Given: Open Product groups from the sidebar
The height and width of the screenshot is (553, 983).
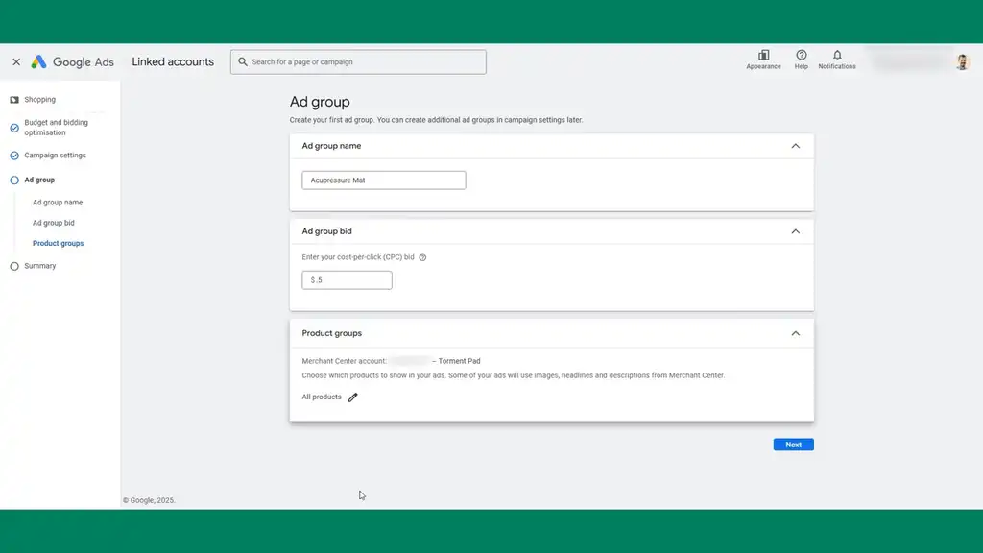Looking at the screenshot, I should click(x=58, y=243).
